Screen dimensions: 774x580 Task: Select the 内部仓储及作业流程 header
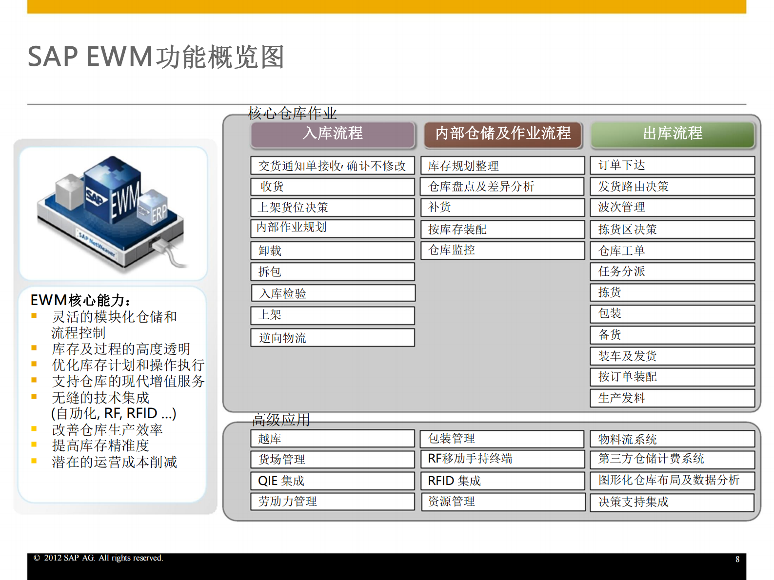pos(503,134)
